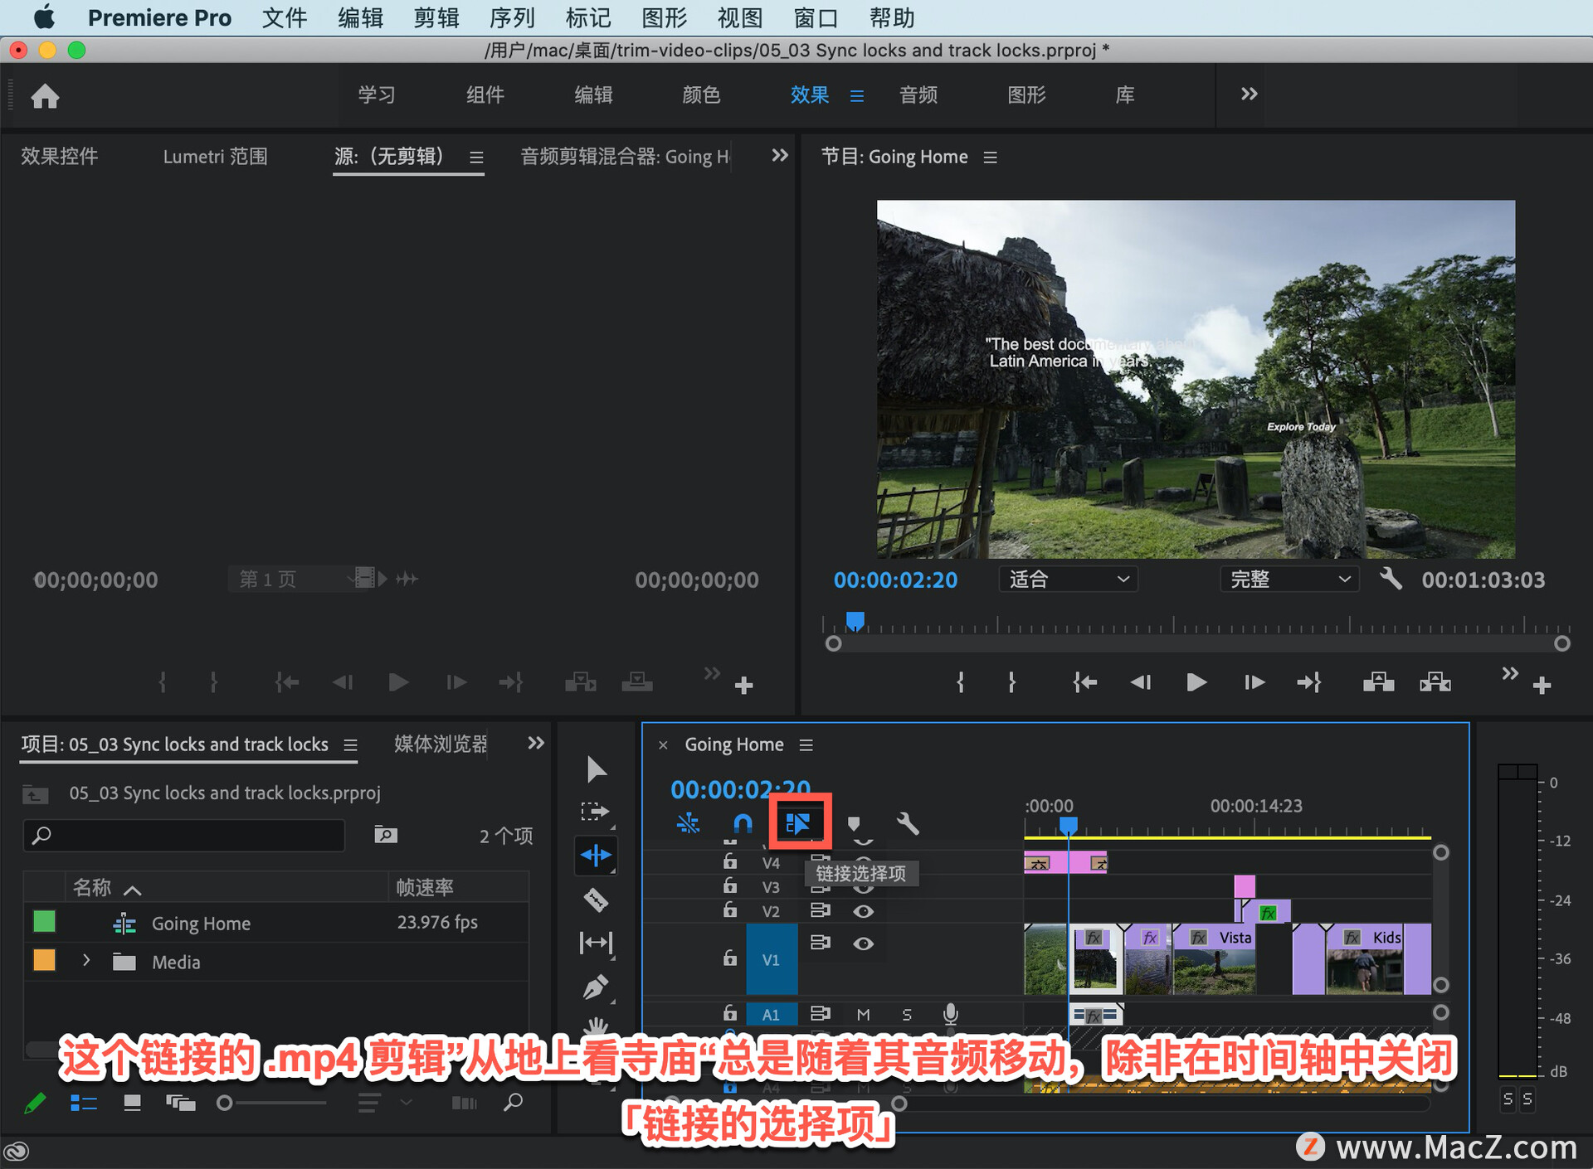
Task: Open Project panel menu icon
Action: (x=350, y=745)
